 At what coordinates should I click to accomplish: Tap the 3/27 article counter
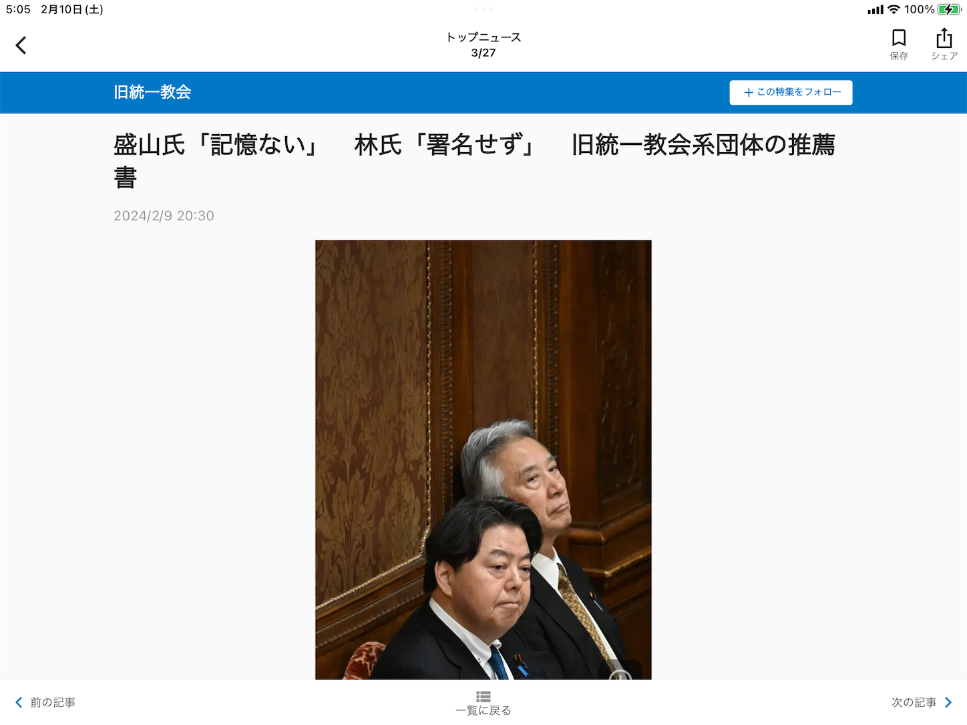pyautogui.click(x=483, y=53)
